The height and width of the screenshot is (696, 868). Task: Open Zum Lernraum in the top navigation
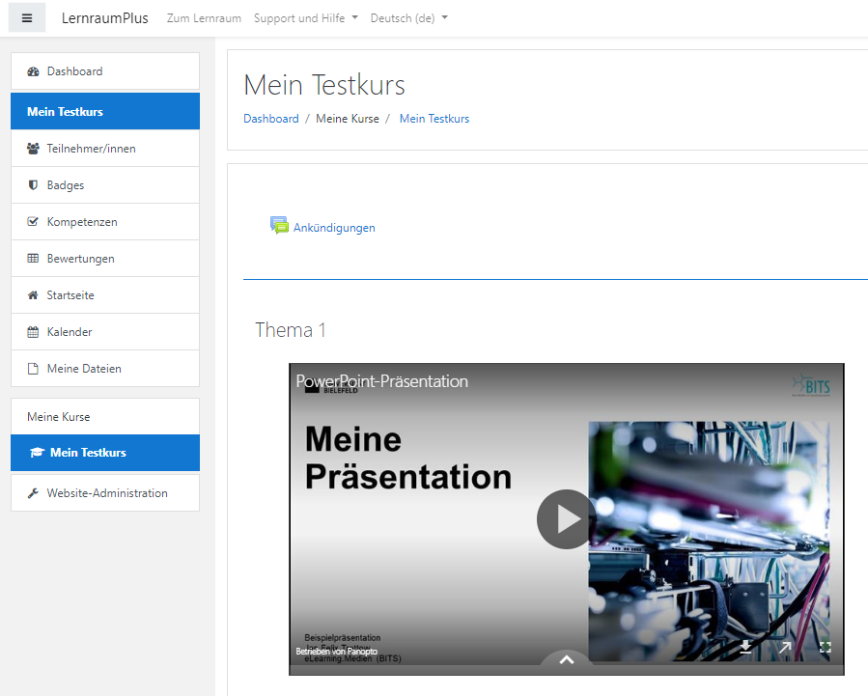pyautogui.click(x=204, y=18)
